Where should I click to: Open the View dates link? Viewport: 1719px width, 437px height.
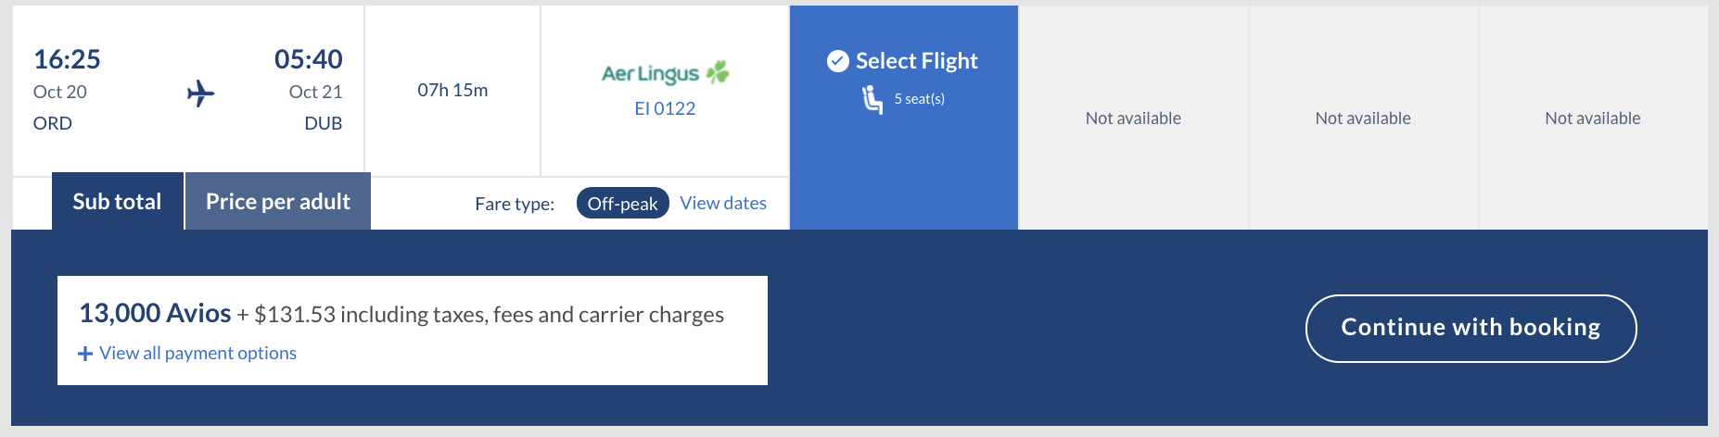723,203
